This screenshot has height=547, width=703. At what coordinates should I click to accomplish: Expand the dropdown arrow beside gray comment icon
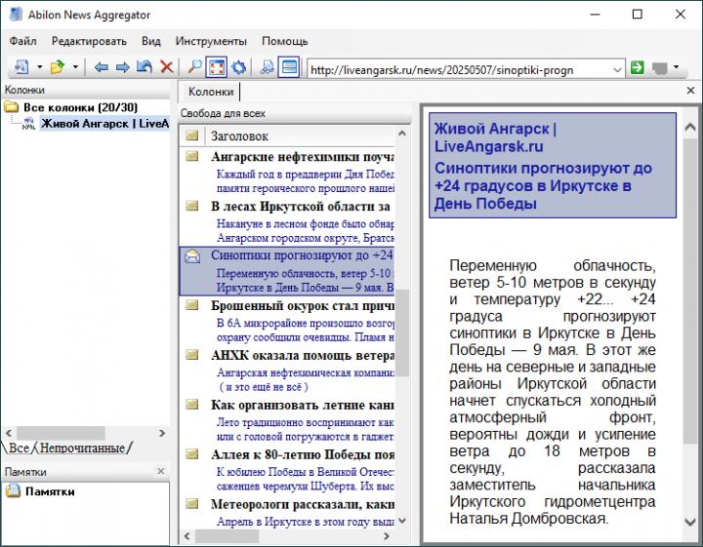[x=676, y=67]
